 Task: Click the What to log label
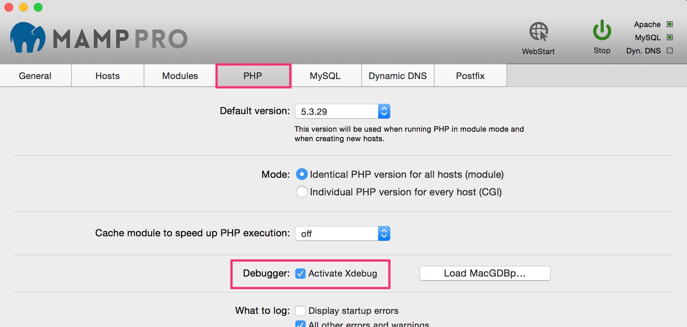262,311
